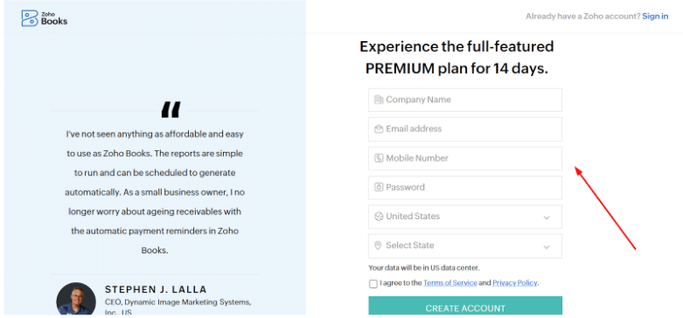This screenshot has height=318, width=683.
Task: Open the Select State combo box
Action: coord(465,245)
